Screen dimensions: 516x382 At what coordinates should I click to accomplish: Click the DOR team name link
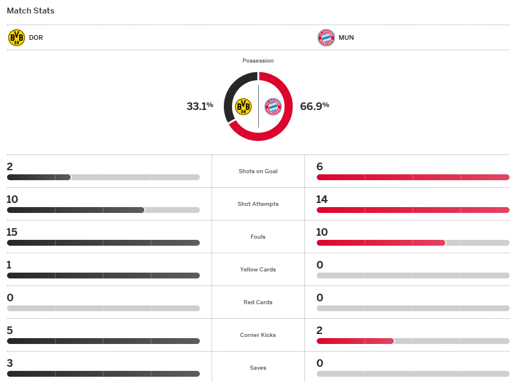(36, 38)
